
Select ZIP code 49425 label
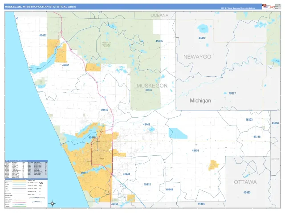[x=159, y=41]
